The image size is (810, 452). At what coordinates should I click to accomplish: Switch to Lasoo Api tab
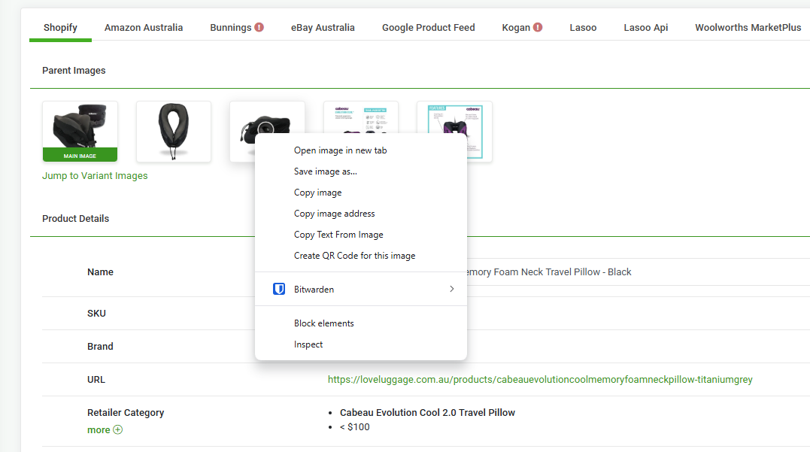coord(646,27)
